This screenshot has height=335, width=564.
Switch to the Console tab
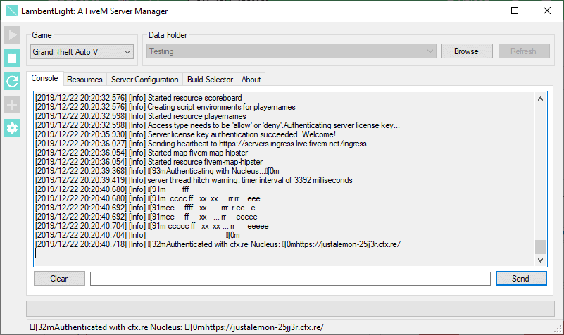[44, 78]
